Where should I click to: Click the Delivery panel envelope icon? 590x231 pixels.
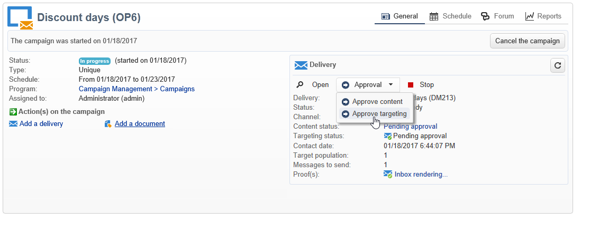point(301,65)
